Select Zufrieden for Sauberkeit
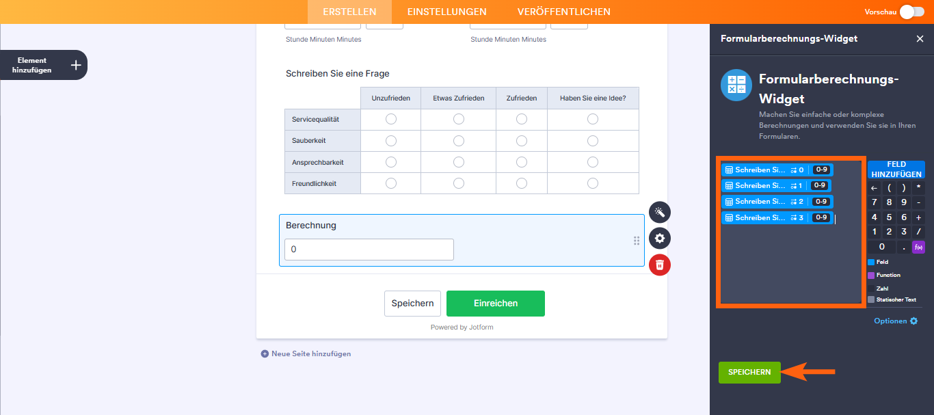This screenshot has height=415, width=934. point(522,141)
